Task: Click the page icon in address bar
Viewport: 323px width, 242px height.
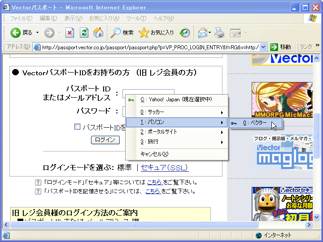Action: pyautogui.click(x=37, y=48)
